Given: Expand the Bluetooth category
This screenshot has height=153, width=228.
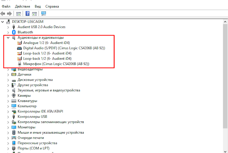Looking at the screenshot, I should click(8, 33).
